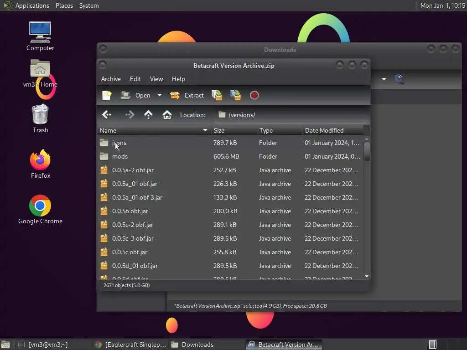The image size is (467, 350).
Task: Sort files by Type column header
Action: (280, 130)
